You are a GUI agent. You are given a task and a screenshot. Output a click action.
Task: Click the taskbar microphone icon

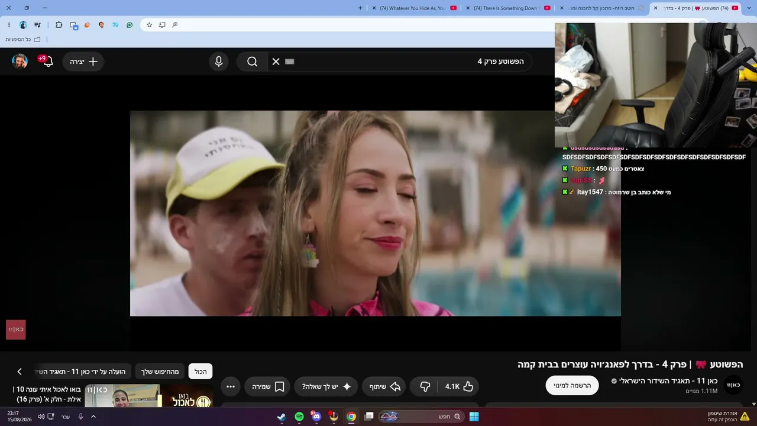pyautogui.click(x=80, y=417)
